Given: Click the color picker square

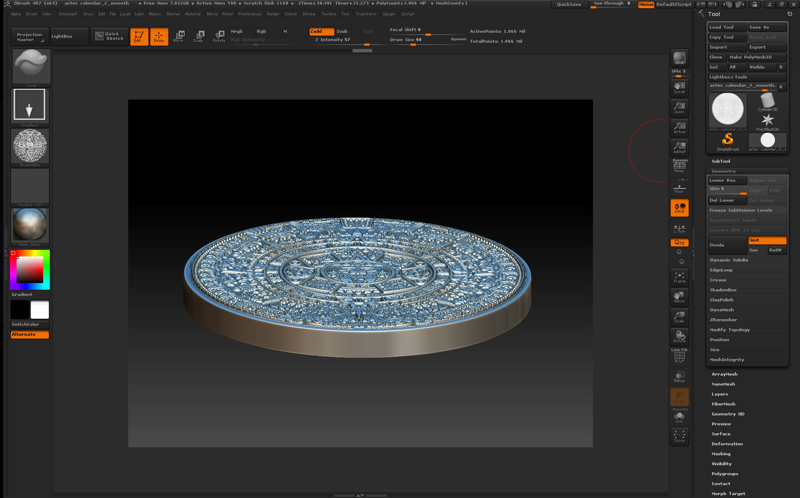Looking at the screenshot, I should pos(29,270).
